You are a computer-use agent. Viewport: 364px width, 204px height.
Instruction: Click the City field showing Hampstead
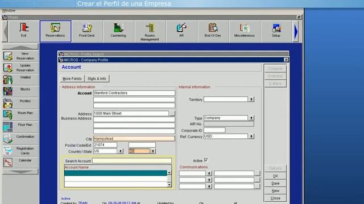click(134, 138)
